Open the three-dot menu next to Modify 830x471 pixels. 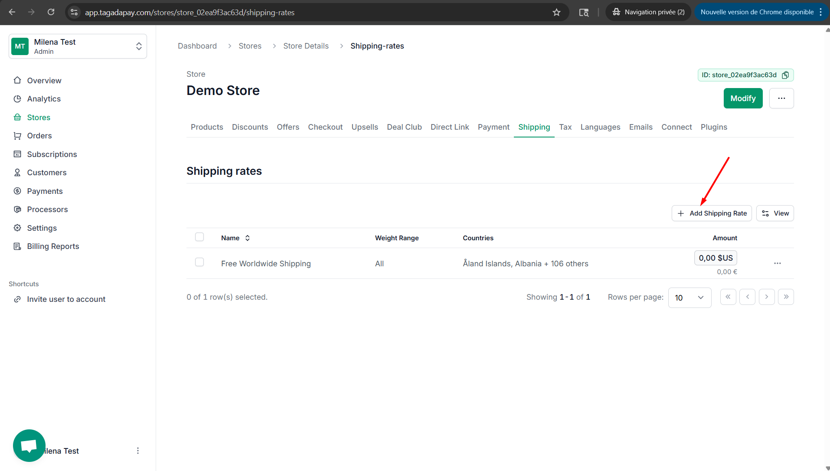781,98
